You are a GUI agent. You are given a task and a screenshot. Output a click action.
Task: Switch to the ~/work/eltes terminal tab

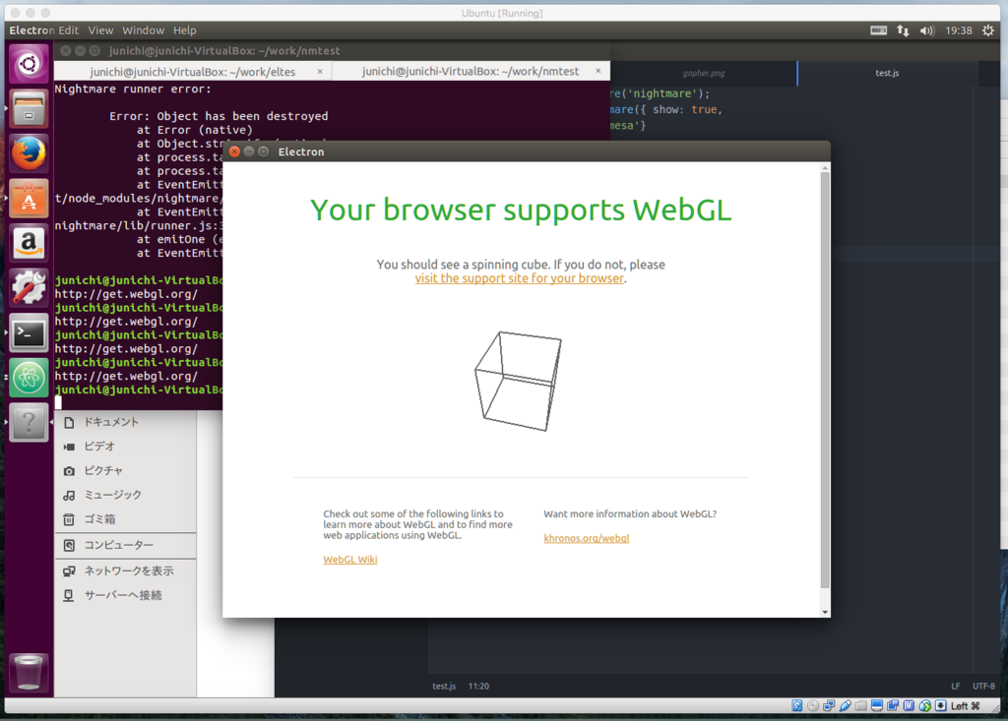pyautogui.click(x=192, y=72)
